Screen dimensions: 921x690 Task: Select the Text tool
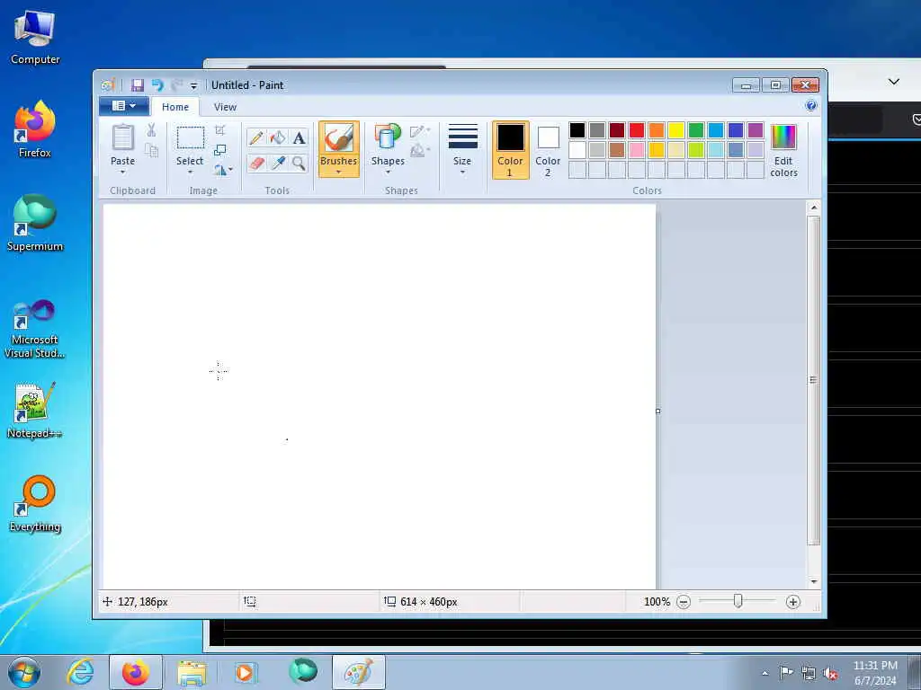[x=299, y=137]
